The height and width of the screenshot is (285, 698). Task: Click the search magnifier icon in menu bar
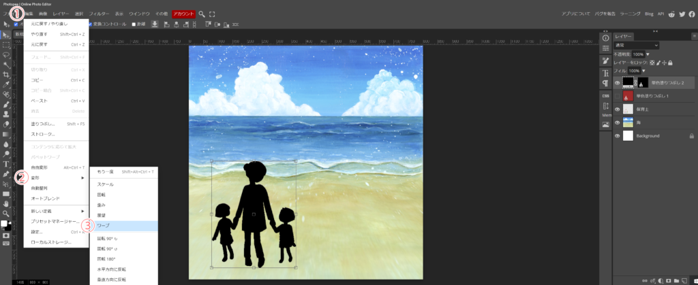coord(202,14)
